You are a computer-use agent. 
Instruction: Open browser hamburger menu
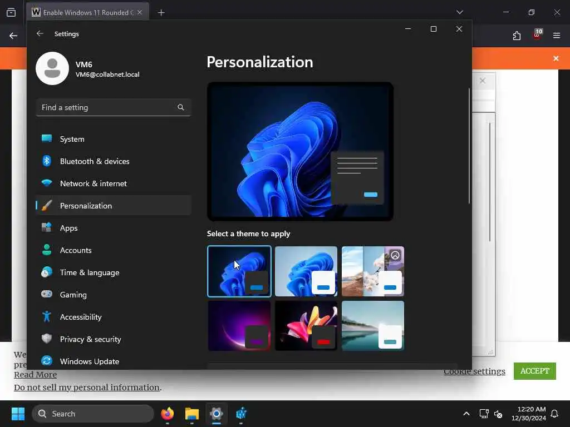[557, 36]
